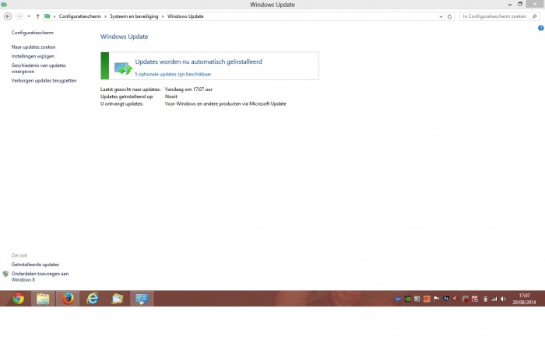The width and height of the screenshot is (545, 340).
Task: Open the network signal tray icon
Action: point(494,299)
